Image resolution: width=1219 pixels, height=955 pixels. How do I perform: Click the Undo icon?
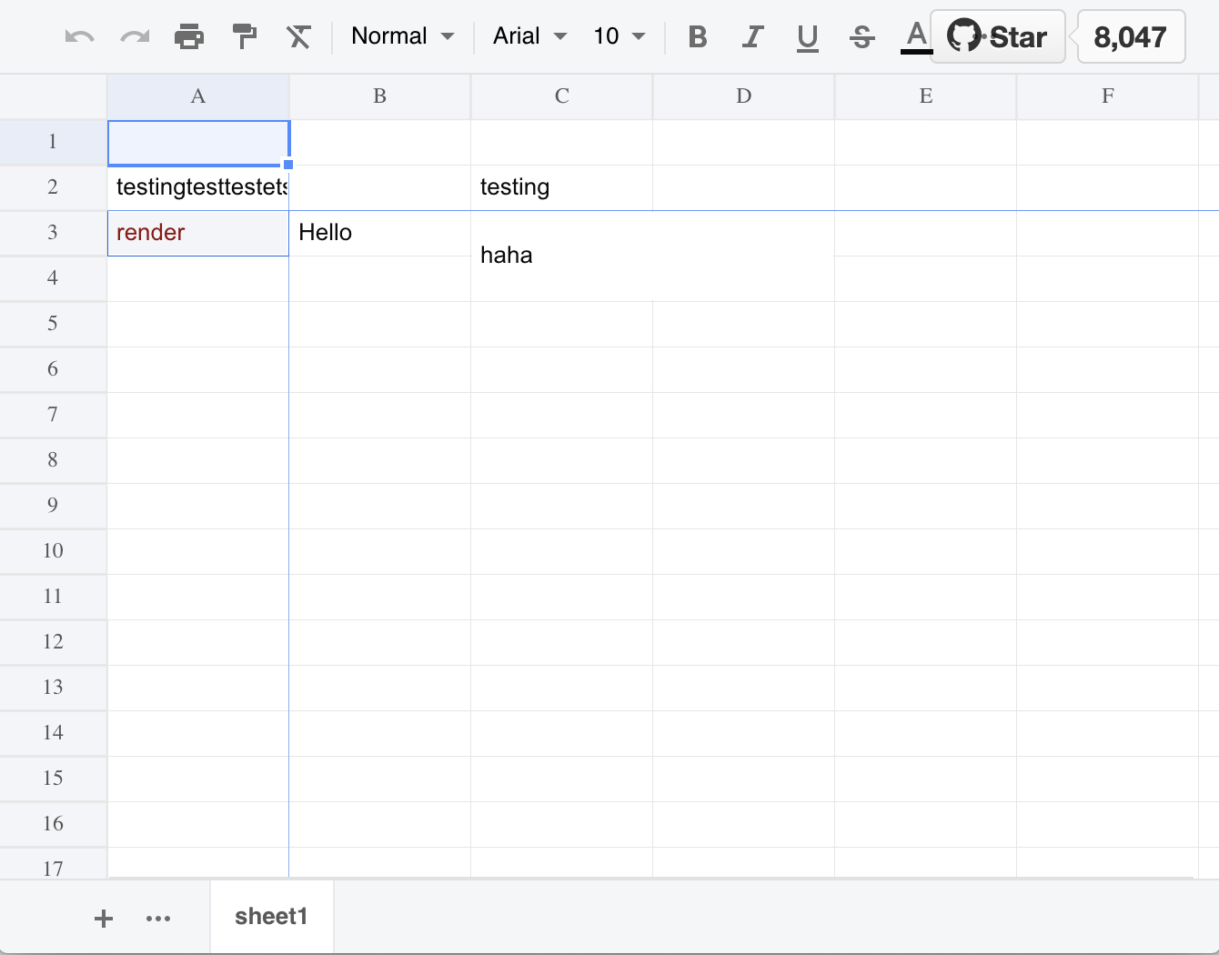click(x=80, y=36)
